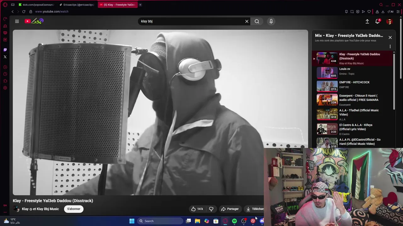The height and width of the screenshot is (226, 403).
Task: Open the Windows Start menu
Action: [132, 221]
